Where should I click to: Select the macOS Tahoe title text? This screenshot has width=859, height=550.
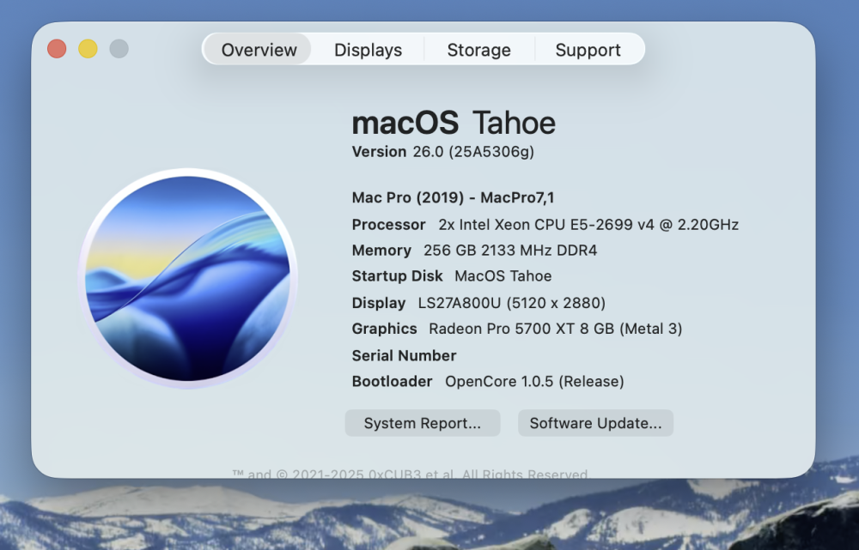click(454, 123)
